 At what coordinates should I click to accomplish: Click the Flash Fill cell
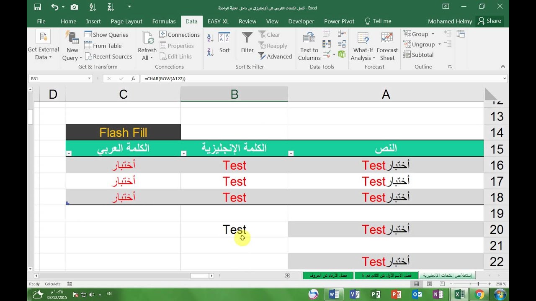coord(123,133)
